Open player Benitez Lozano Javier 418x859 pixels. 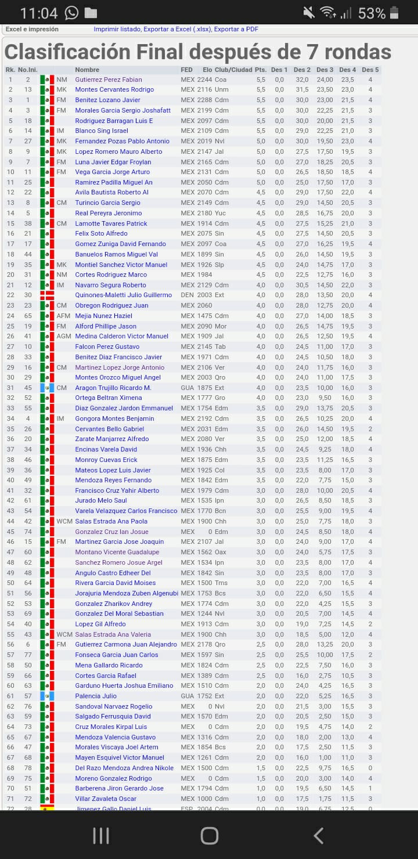107,100
